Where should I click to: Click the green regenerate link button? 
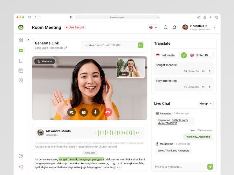(141, 45)
